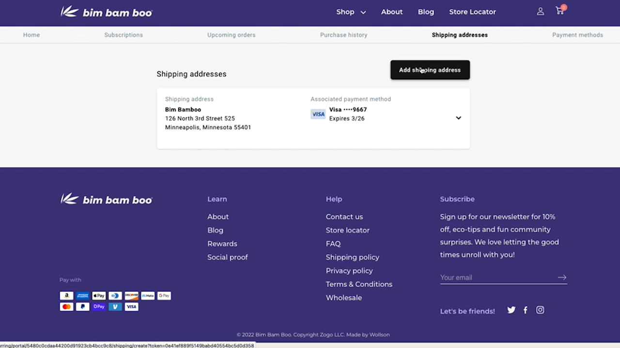Click the footer Visa payment icon
The height and width of the screenshot is (348, 620).
(x=131, y=306)
